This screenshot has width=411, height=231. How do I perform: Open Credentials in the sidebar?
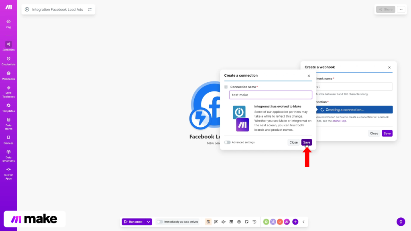point(8,61)
